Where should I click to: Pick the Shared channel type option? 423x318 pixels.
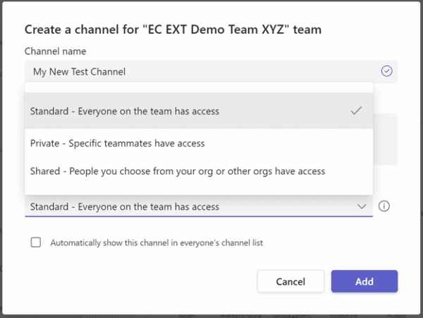point(178,171)
